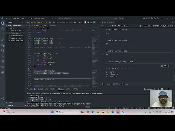Maximize the terminal panel size
This screenshot has width=175, height=131.
pos(170,89)
